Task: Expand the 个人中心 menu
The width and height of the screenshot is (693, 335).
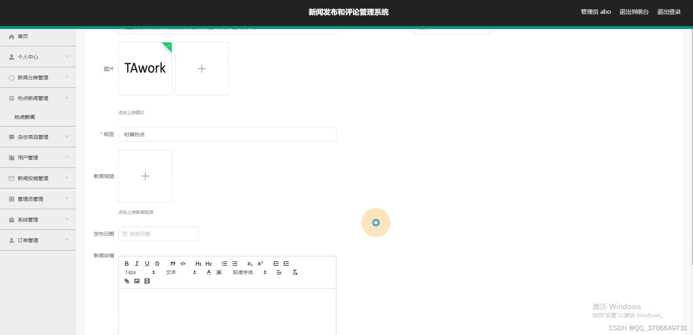Action: 38,57
